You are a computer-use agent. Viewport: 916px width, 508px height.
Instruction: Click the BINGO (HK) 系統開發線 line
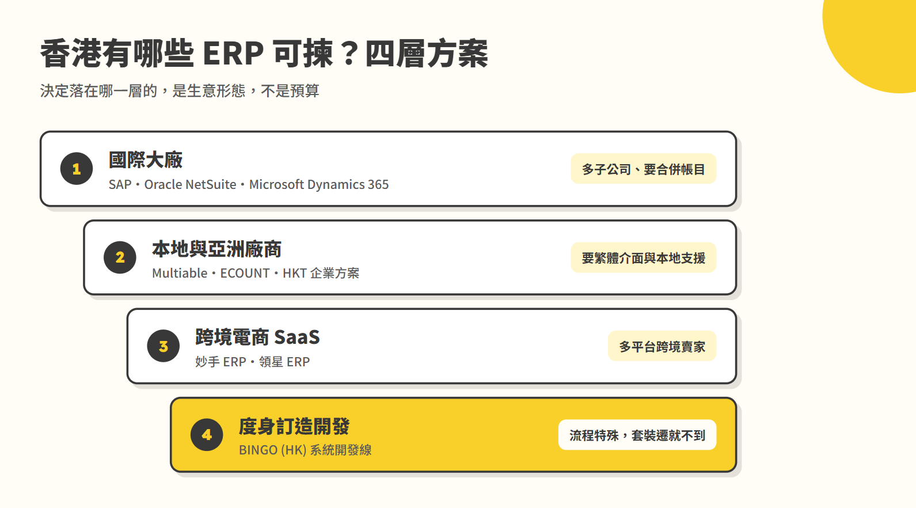305,450
